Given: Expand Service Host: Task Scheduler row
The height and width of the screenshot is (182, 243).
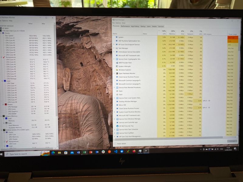Looking at the screenshot, I should (x=115, y=130).
